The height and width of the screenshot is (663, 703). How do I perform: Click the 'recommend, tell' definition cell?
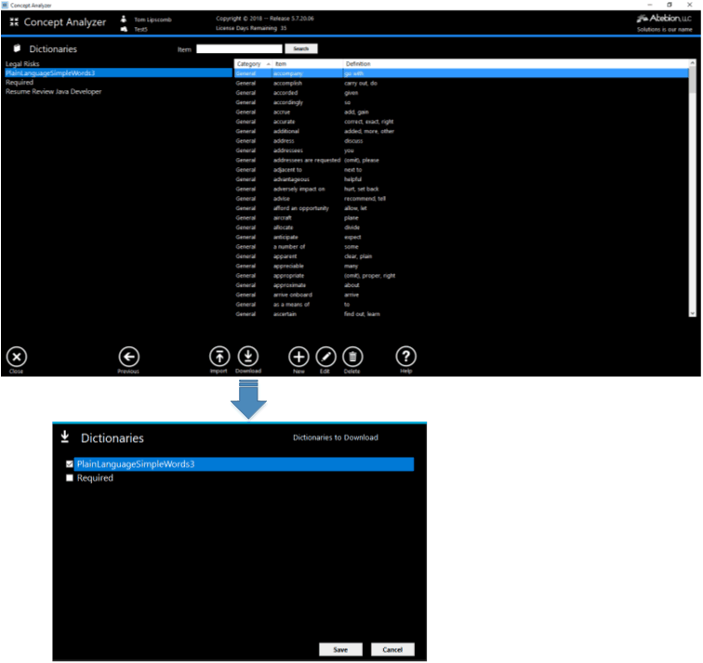coord(365,199)
